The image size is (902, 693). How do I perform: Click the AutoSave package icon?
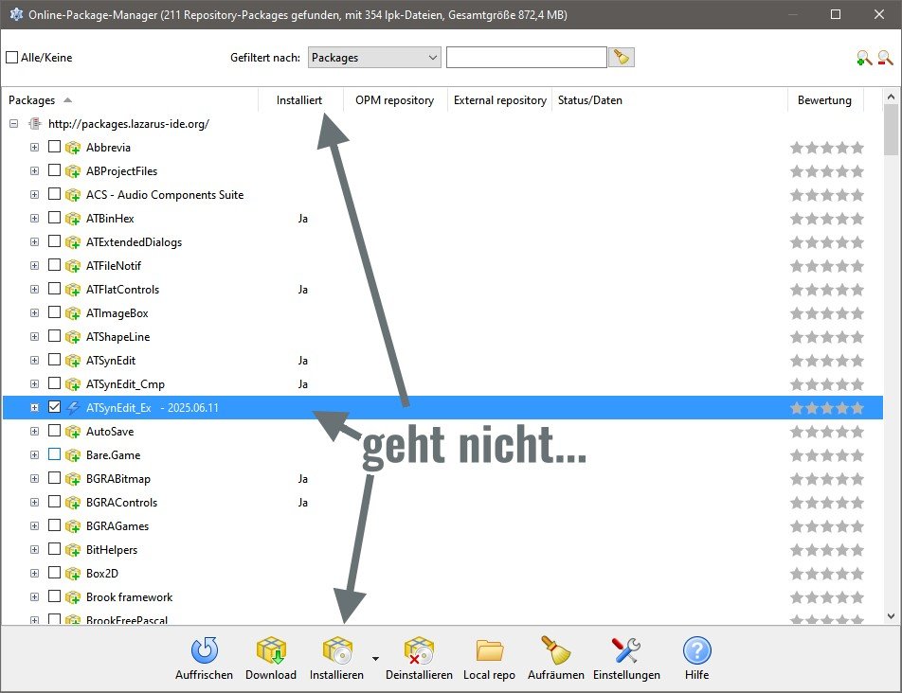pos(73,432)
